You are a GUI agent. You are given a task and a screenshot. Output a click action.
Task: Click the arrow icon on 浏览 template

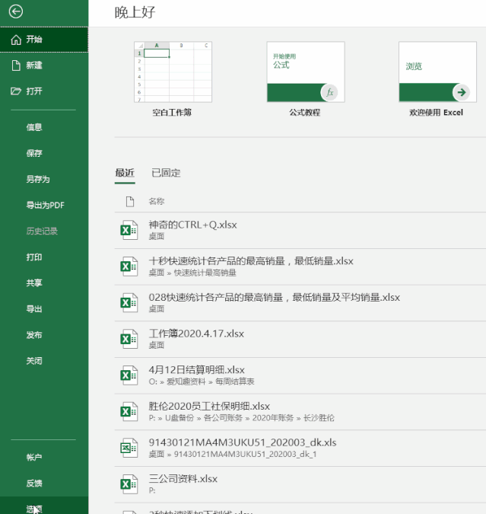pos(462,92)
